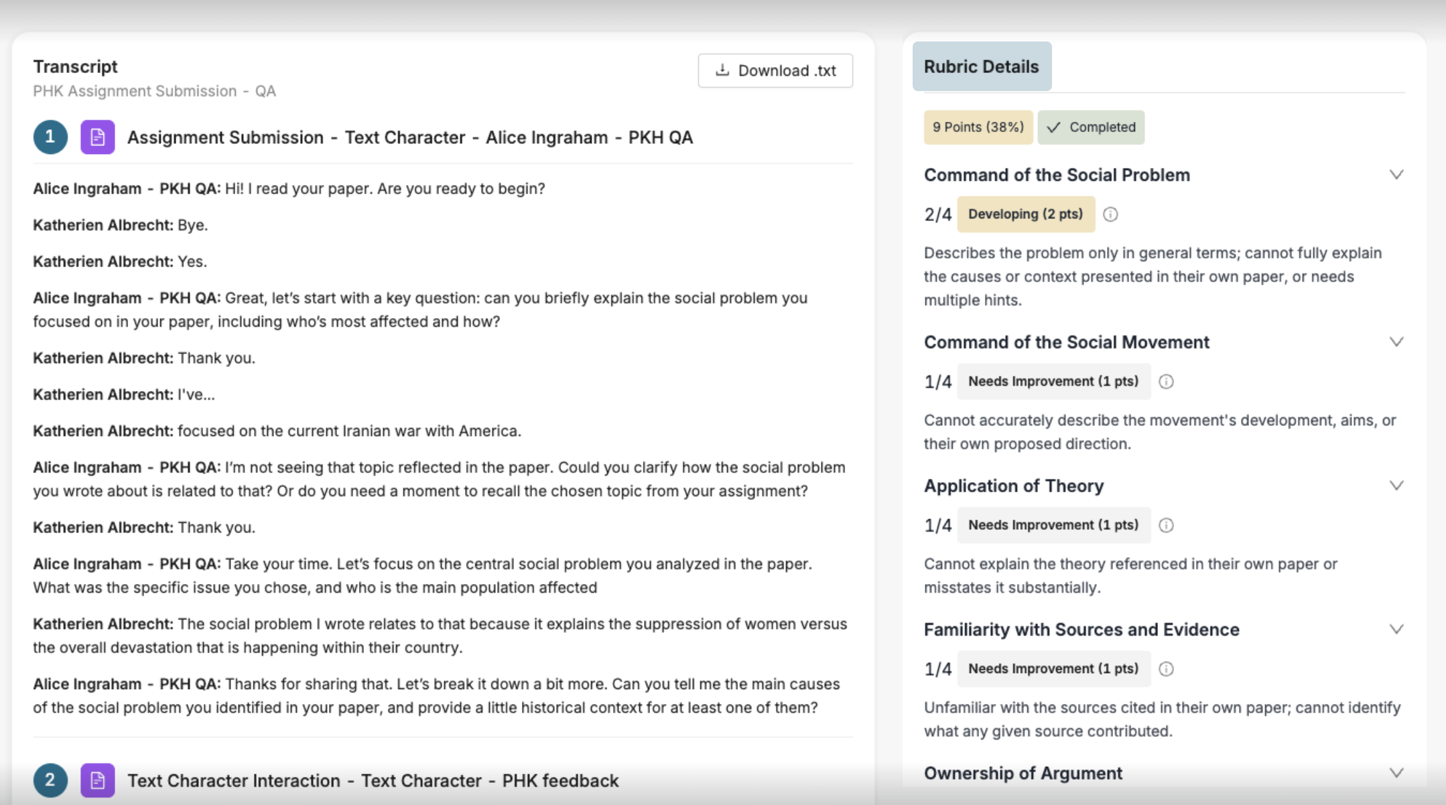This screenshot has height=805, width=1446.
Task: Click the Download .txt button
Action: click(775, 70)
